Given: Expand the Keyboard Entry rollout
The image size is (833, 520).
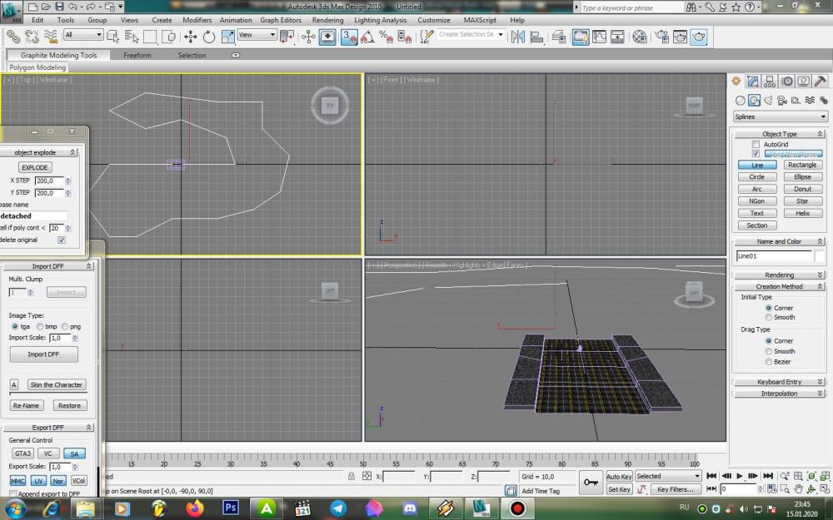Looking at the screenshot, I should click(x=780, y=382).
